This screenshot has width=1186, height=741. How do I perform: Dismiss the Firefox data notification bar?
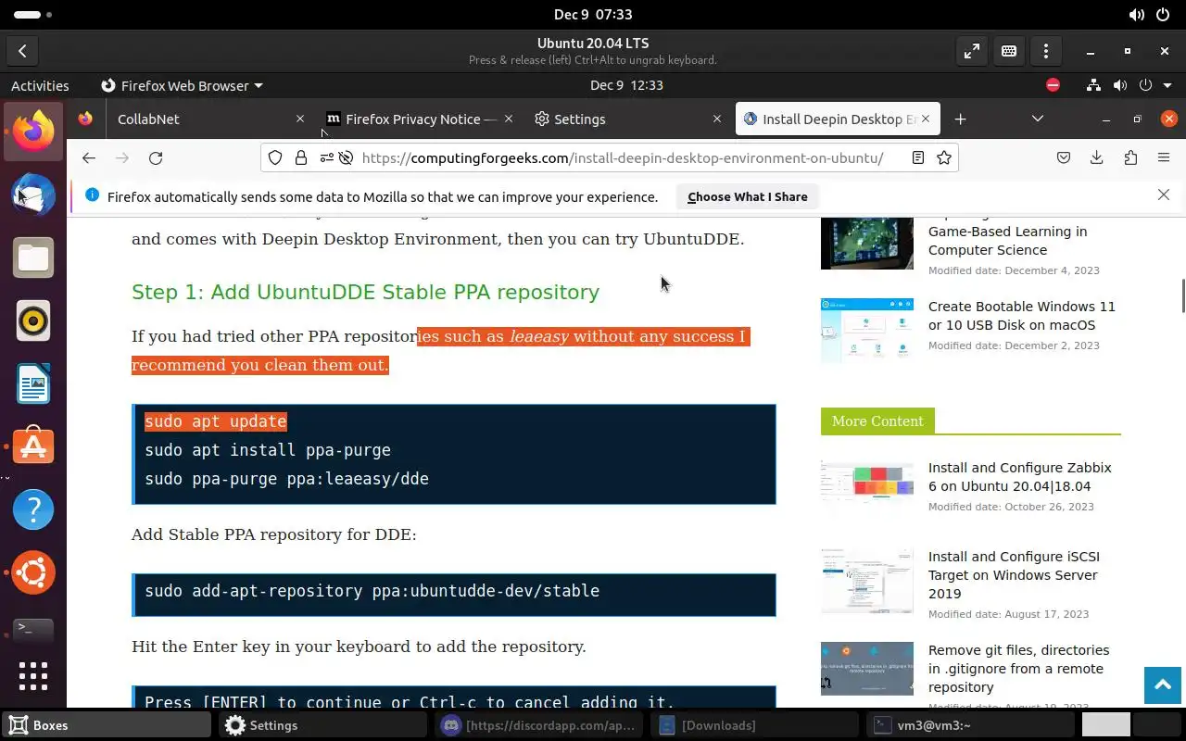[x=1164, y=195]
